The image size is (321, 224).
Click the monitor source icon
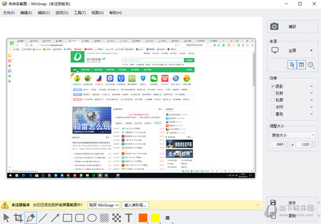pyautogui.click(x=275, y=50)
